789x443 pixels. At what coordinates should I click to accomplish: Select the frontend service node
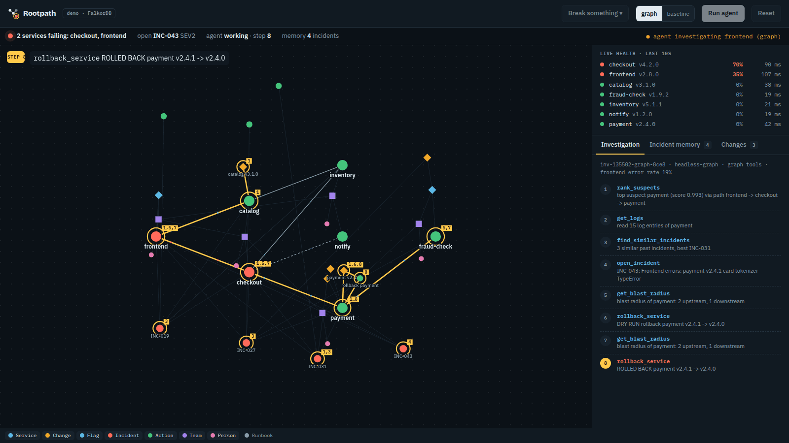point(156,236)
